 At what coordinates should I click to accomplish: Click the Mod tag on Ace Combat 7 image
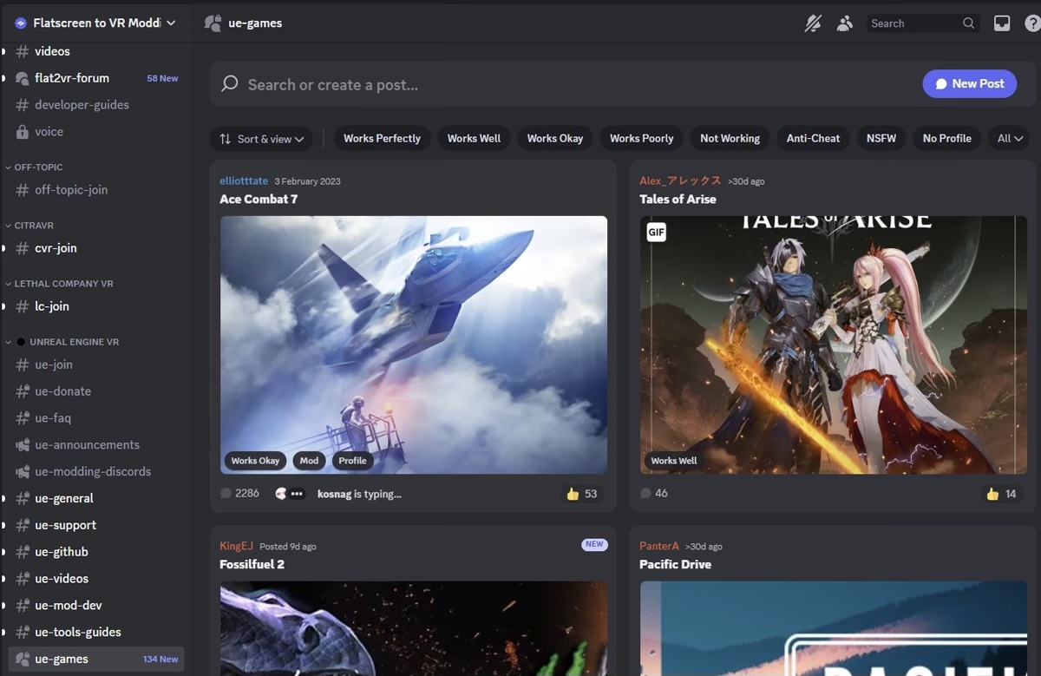(310, 461)
